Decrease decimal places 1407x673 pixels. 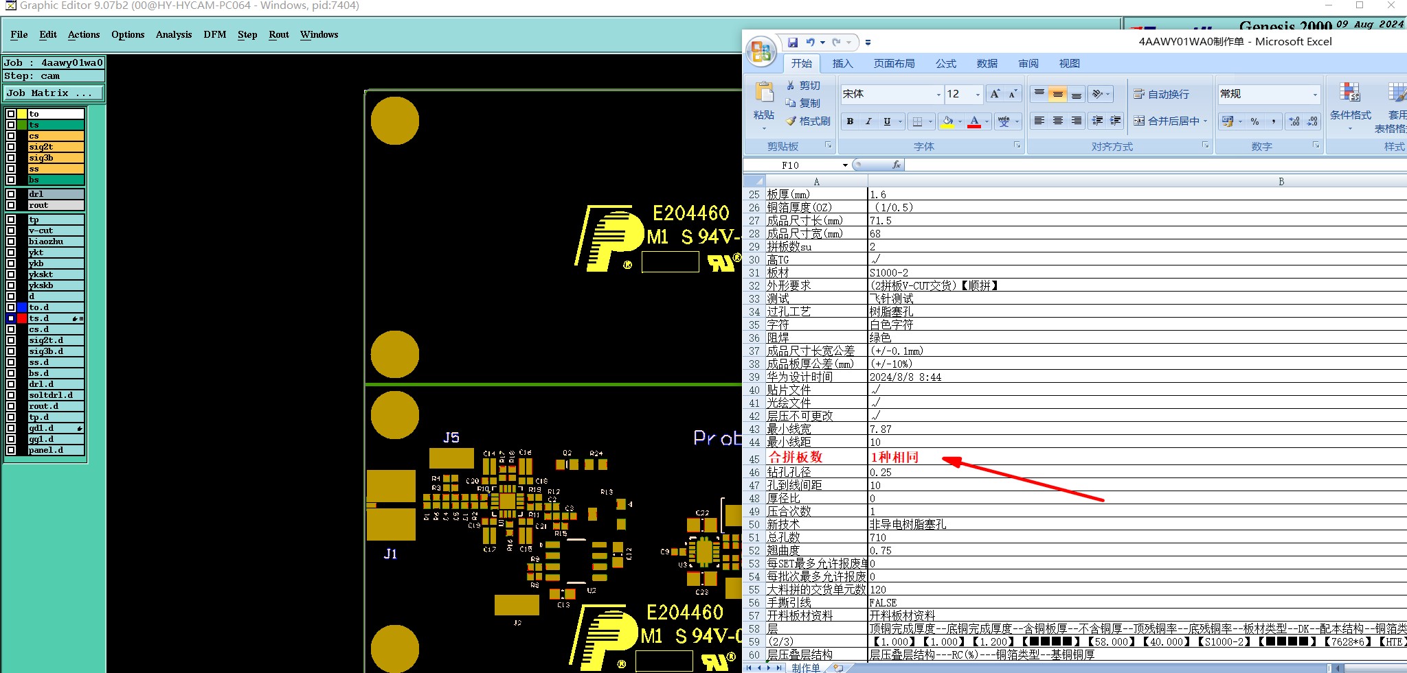(x=1312, y=121)
